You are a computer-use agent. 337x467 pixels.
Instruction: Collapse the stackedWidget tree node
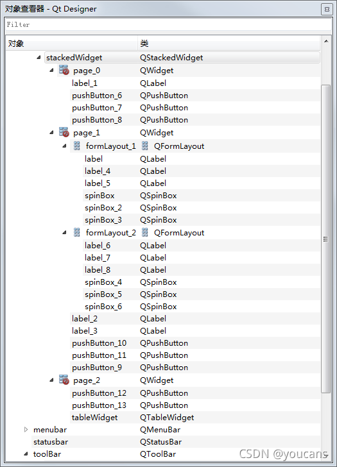tap(39, 57)
